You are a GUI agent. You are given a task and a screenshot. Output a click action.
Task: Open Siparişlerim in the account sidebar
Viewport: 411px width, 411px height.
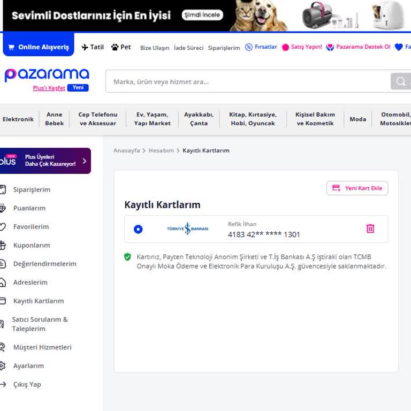coord(32,189)
